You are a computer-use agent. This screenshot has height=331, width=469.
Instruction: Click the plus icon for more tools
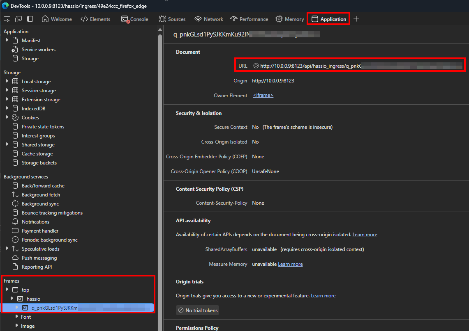pyautogui.click(x=356, y=19)
